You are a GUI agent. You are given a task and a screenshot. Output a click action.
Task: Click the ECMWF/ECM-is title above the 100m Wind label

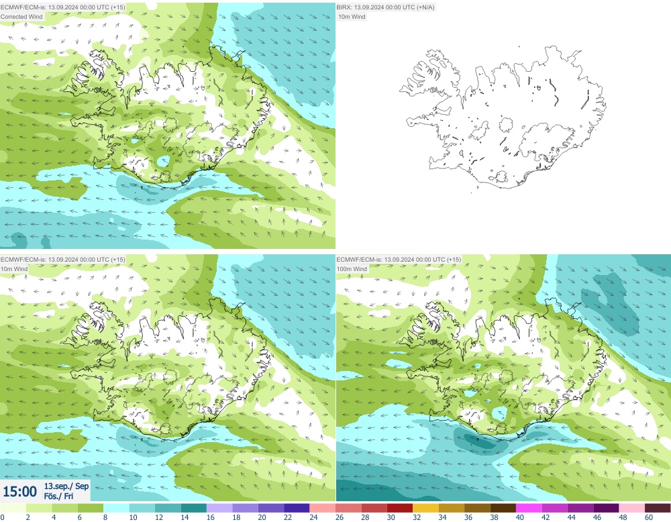pos(399,259)
